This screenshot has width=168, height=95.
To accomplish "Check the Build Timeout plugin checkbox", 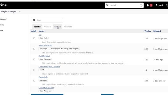I will (34, 59).
